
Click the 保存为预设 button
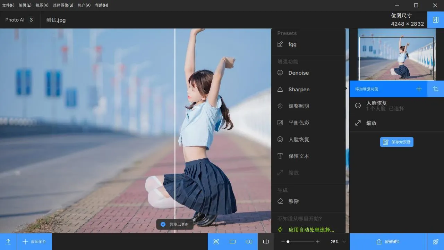(397, 142)
